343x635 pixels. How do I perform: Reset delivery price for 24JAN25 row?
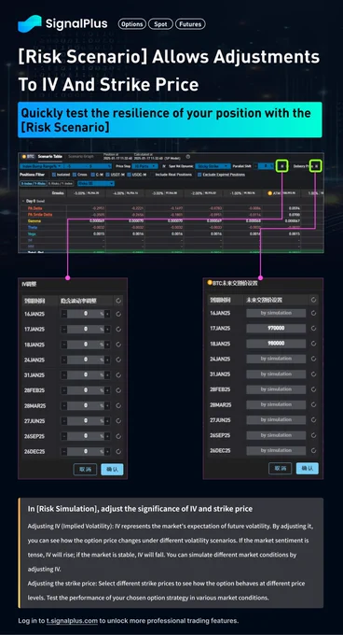pyautogui.click(x=314, y=359)
